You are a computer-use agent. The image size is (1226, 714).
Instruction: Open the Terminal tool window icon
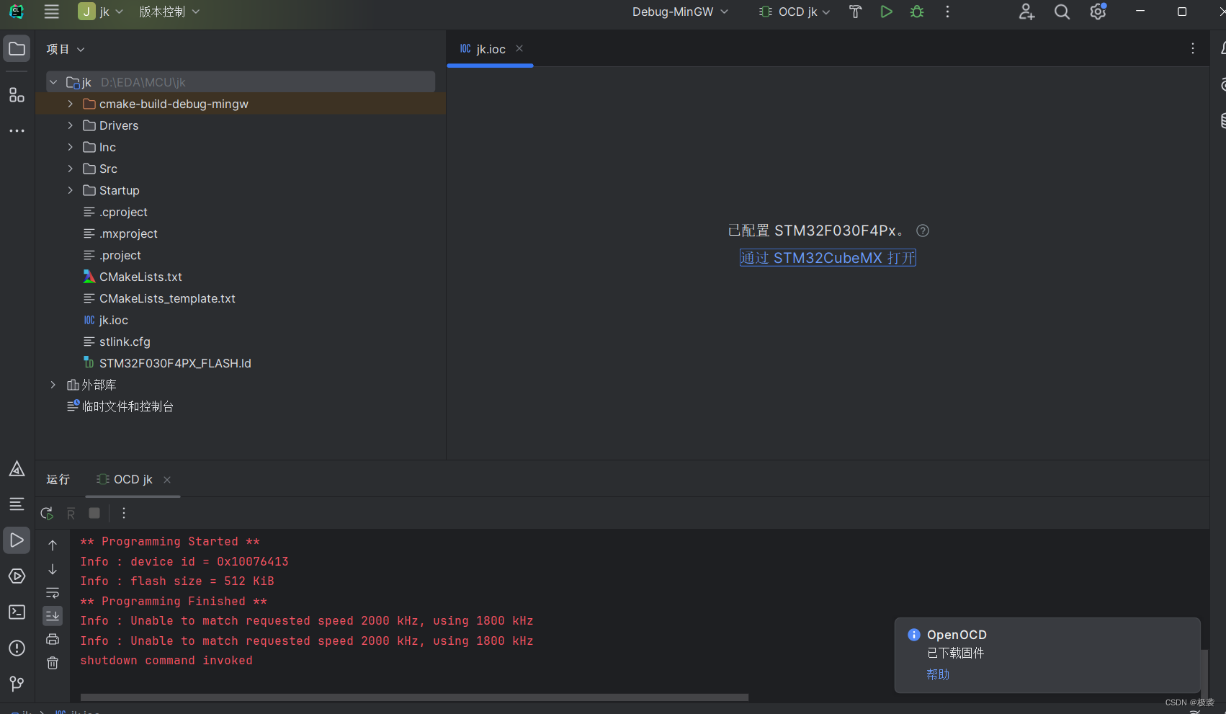(17, 612)
